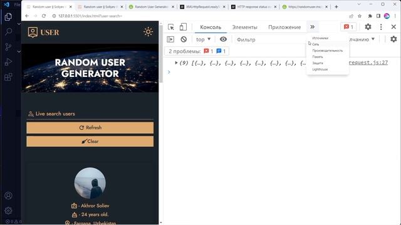
Task: Click the red errors counter badge
Action: coord(348,27)
